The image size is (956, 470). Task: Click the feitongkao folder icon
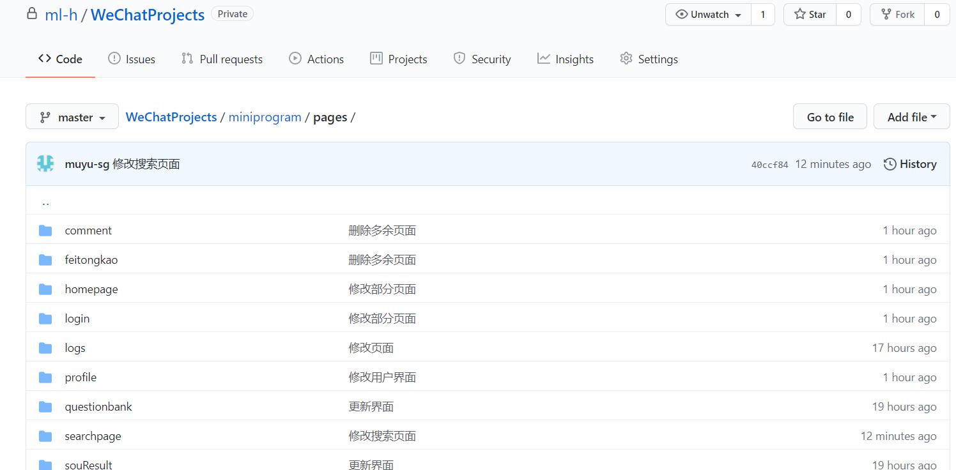click(x=45, y=260)
